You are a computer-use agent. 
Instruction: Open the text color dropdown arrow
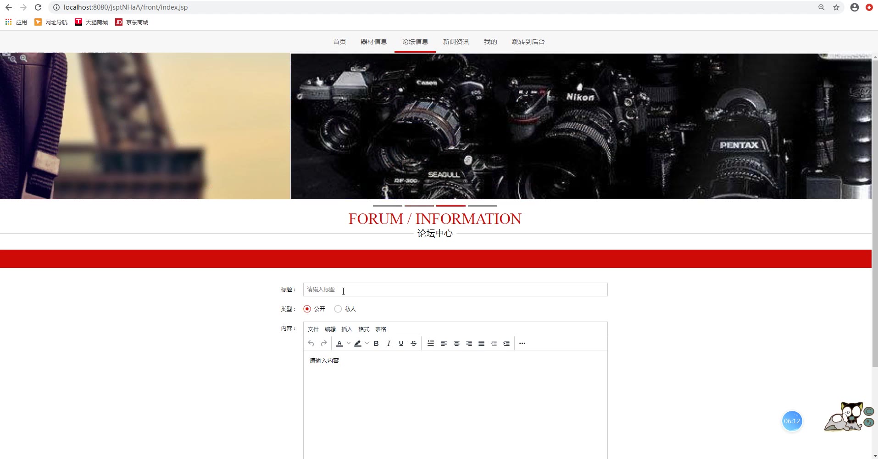pyautogui.click(x=349, y=343)
